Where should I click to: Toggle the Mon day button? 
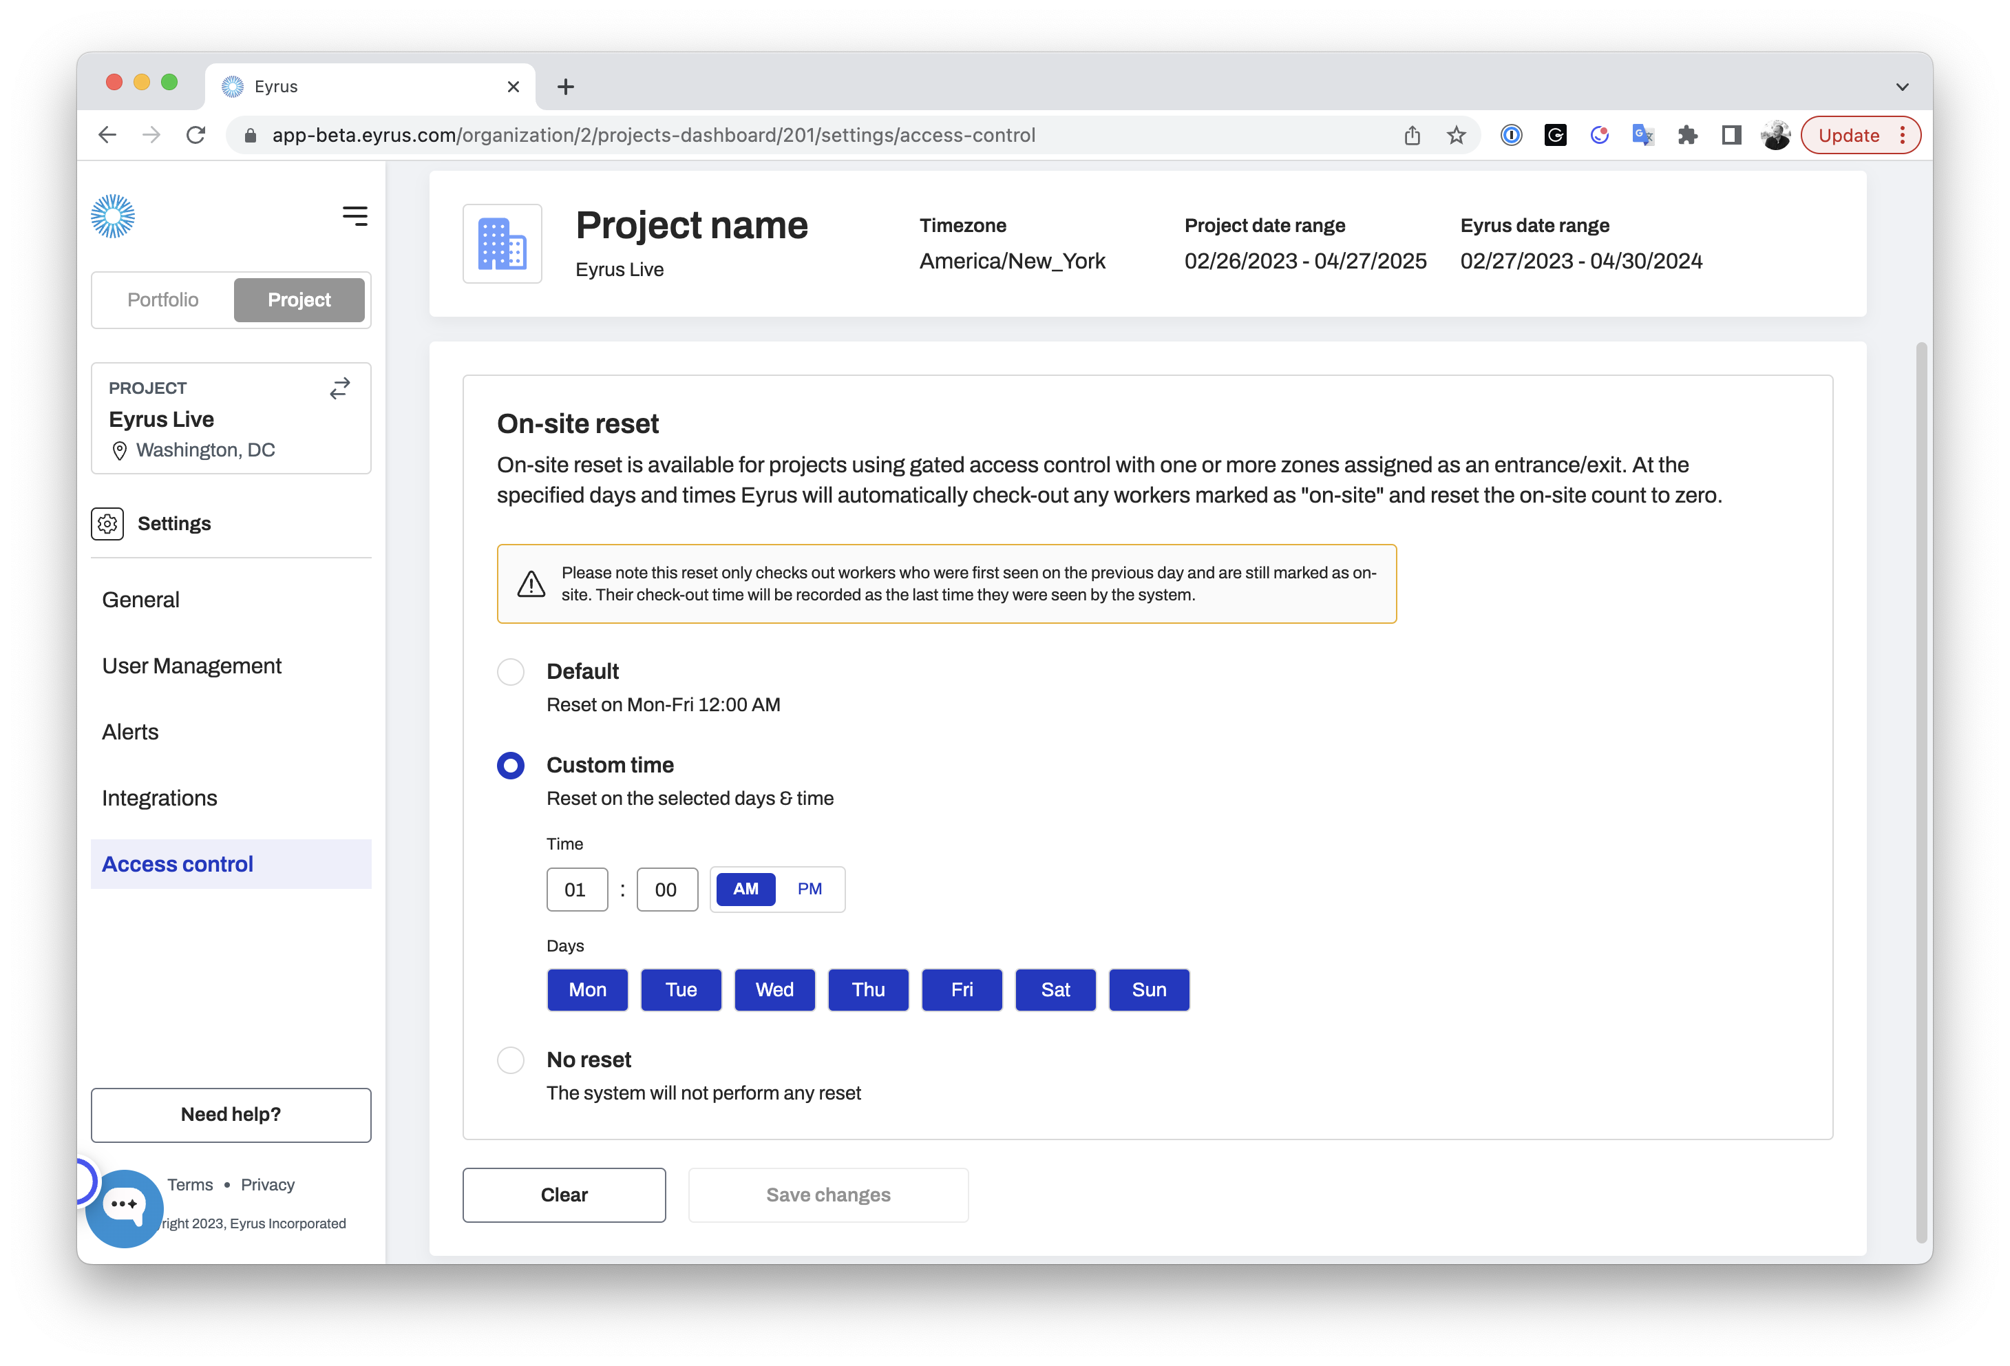pos(587,991)
